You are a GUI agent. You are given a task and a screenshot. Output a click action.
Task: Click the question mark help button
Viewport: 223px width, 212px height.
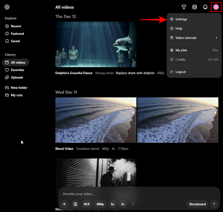coord(133,204)
